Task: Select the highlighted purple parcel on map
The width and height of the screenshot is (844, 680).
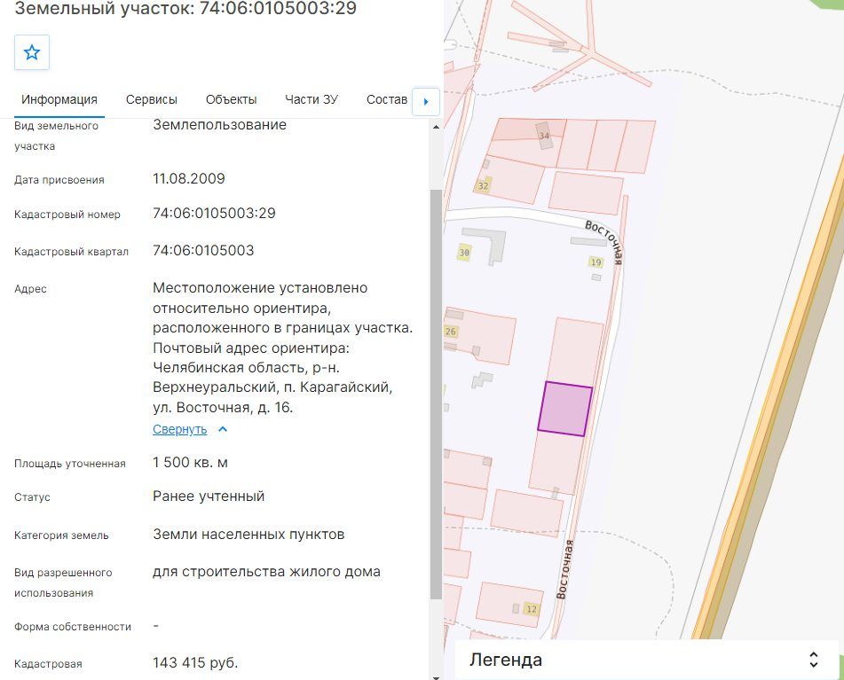Action: (x=565, y=409)
